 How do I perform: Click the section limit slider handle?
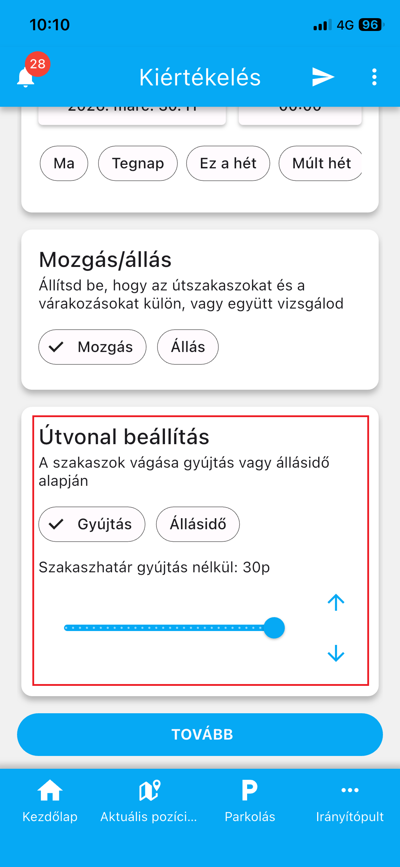click(x=274, y=628)
